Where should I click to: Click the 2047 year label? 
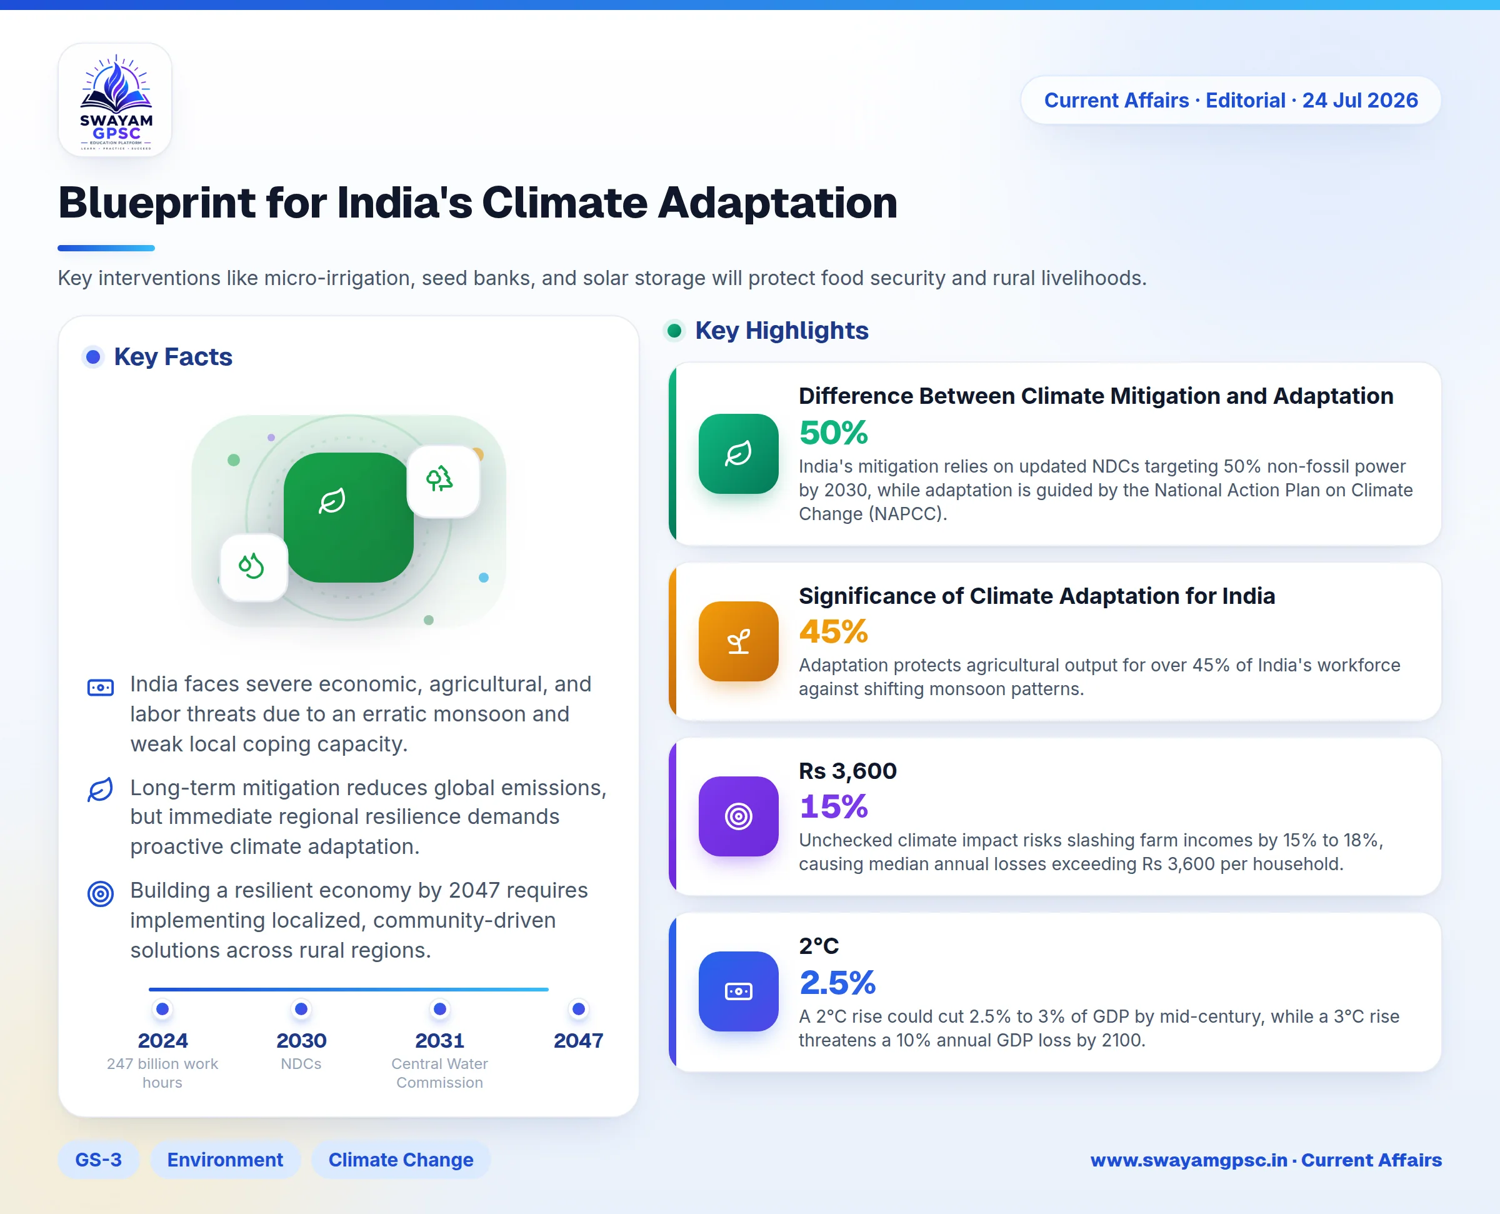tap(578, 1041)
